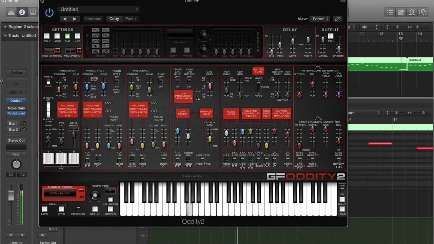
Task: Open the Pedalboard audio effect slot
Action: tap(16, 114)
